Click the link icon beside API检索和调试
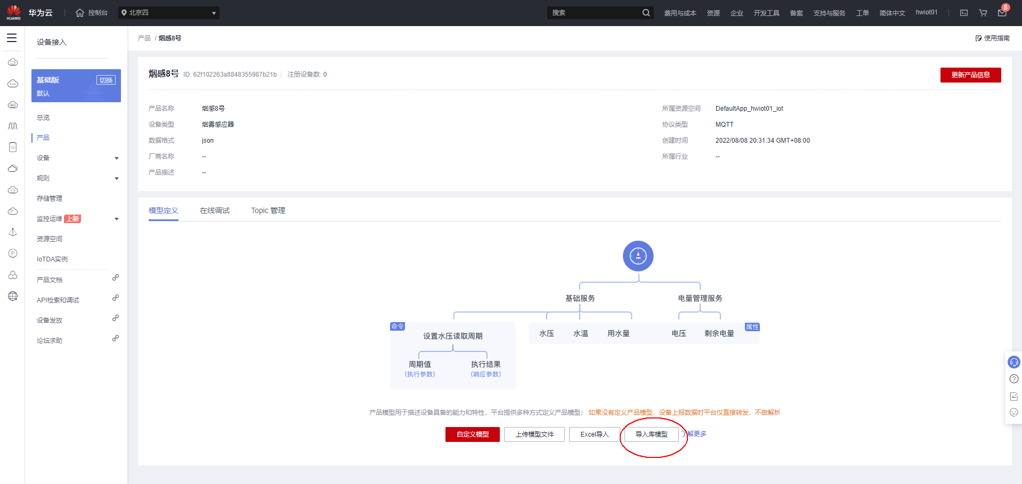Image resolution: width=1022 pixels, height=484 pixels. [x=115, y=298]
